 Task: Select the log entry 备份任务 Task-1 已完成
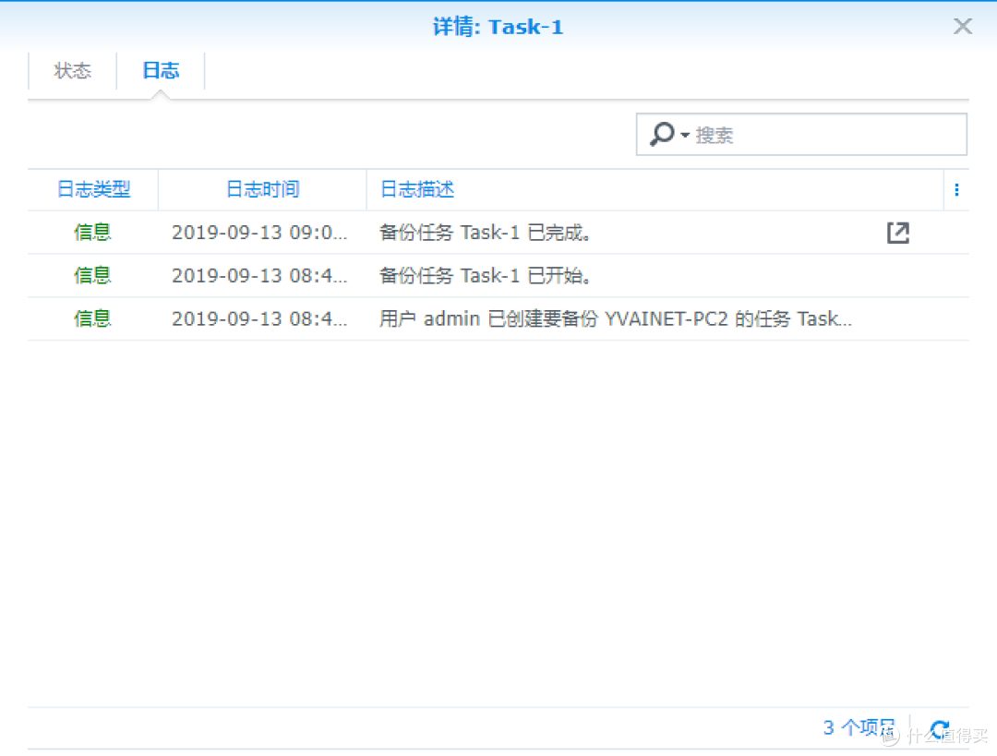(x=486, y=233)
